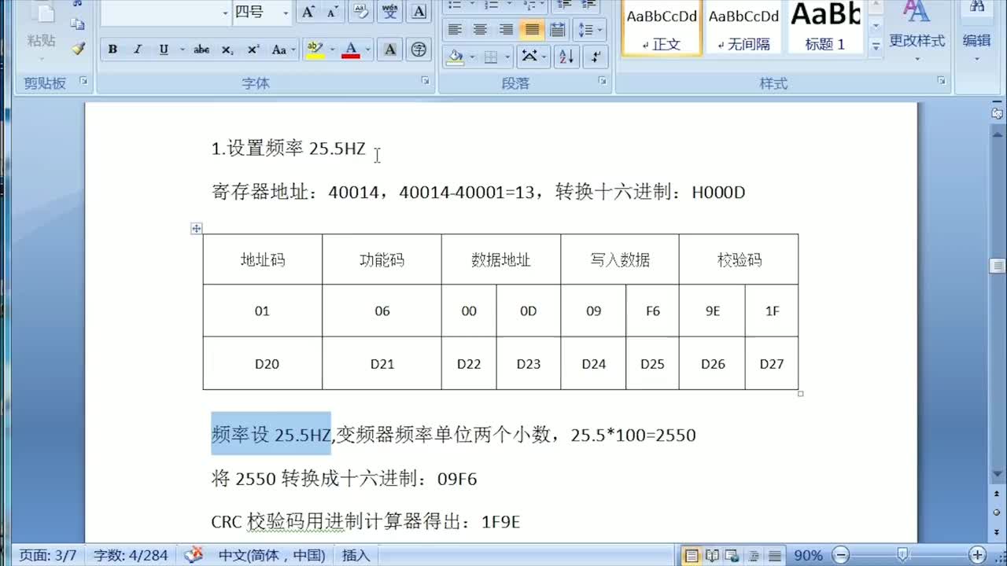Apply strikethrough formatting
1007x566 pixels.
(201, 50)
